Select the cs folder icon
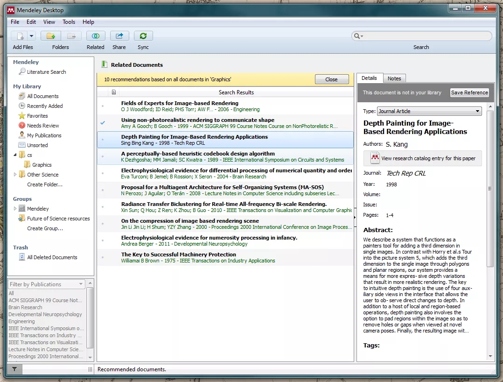This screenshot has height=382, width=503. point(22,155)
